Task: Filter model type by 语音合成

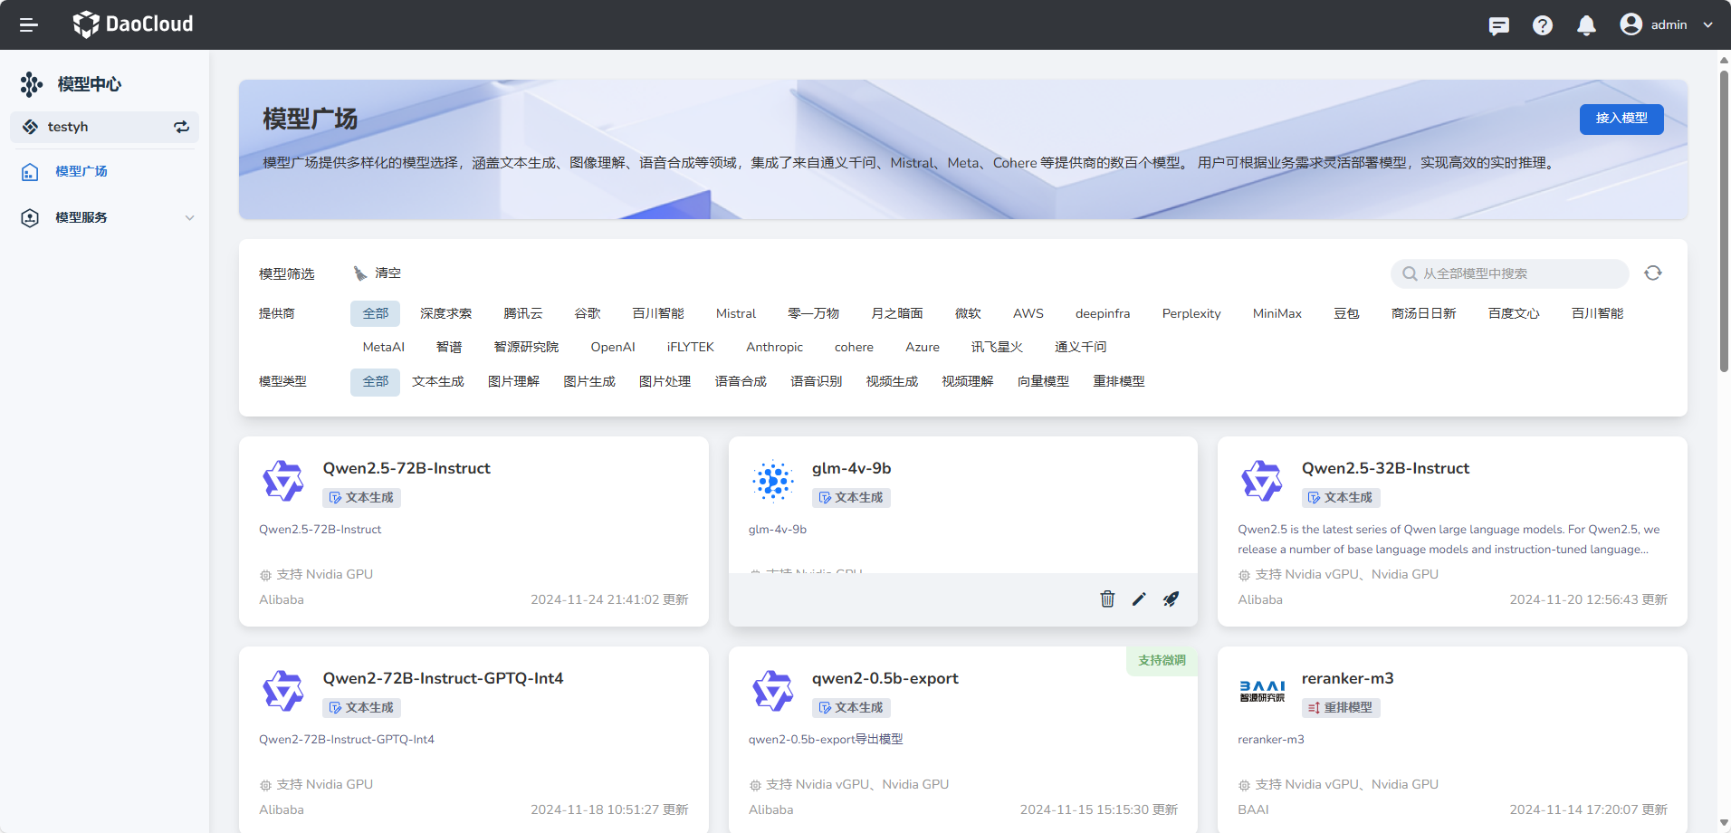Action: [741, 381]
